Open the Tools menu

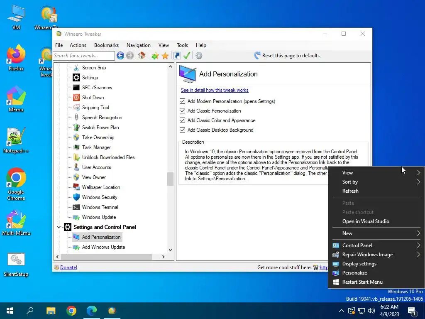coord(183,45)
